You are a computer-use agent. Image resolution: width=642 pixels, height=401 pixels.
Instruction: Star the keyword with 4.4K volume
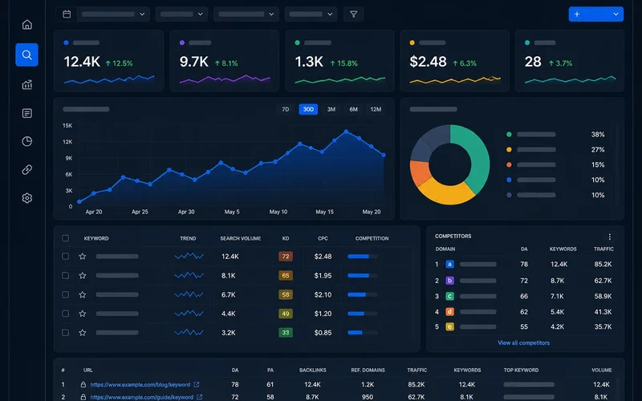coord(83,314)
